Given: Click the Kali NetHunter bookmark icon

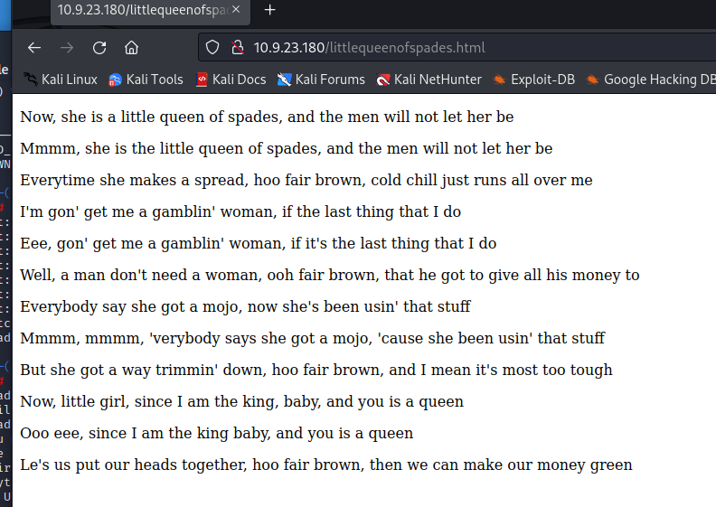Looking at the screenshot, I should click(382, 80).
